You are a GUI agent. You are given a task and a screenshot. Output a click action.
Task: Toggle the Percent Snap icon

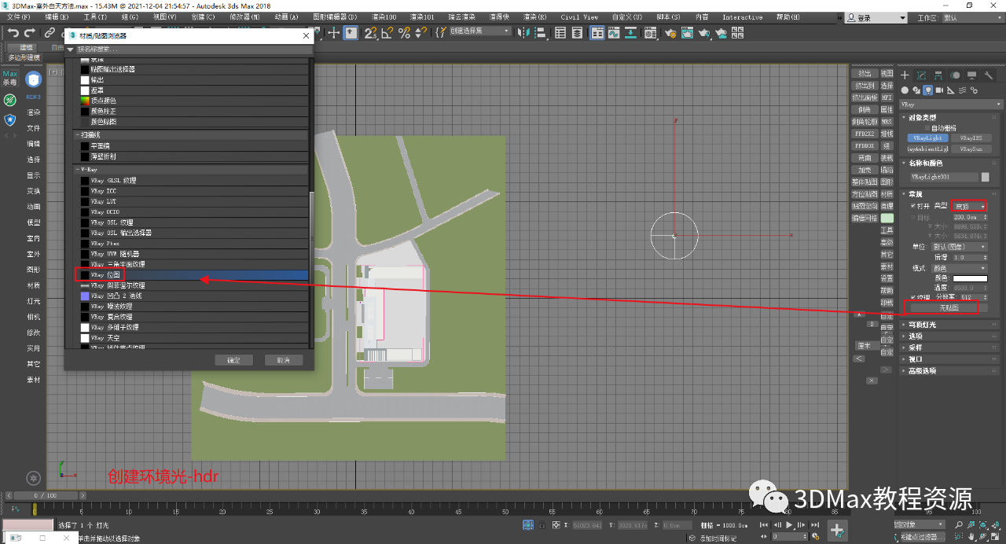[405, 32]
